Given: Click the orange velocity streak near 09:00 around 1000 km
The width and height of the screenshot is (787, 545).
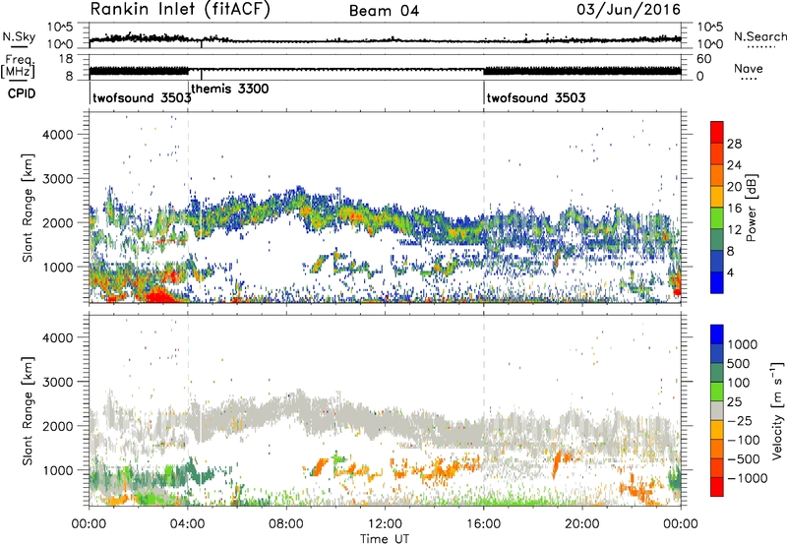Looking at the screenshot, I should pos(318,466).
